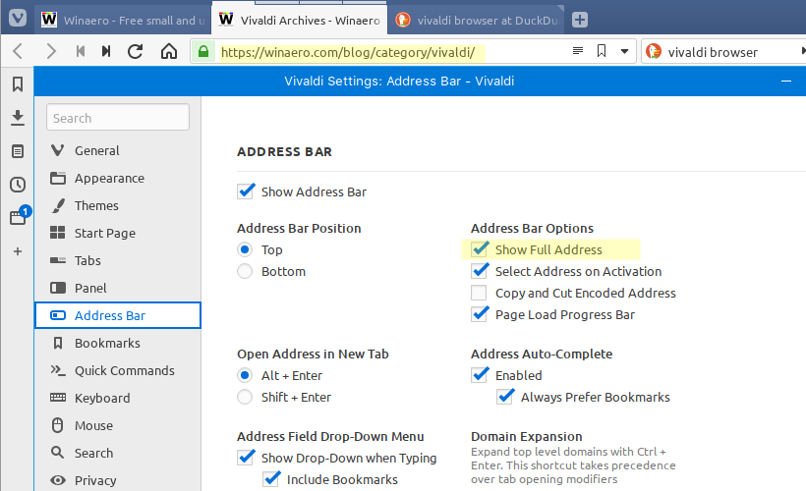Image resolution: width=806 pixels, height=491 pixels.
Task: Open Start Page settings category
Action: click(x=118, y=233)
